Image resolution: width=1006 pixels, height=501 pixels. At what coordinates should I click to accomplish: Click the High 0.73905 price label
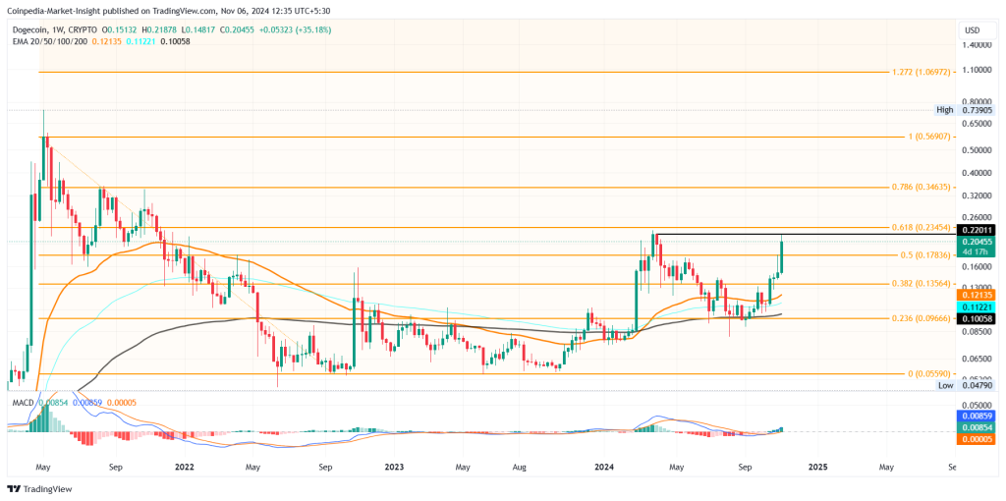967,110
